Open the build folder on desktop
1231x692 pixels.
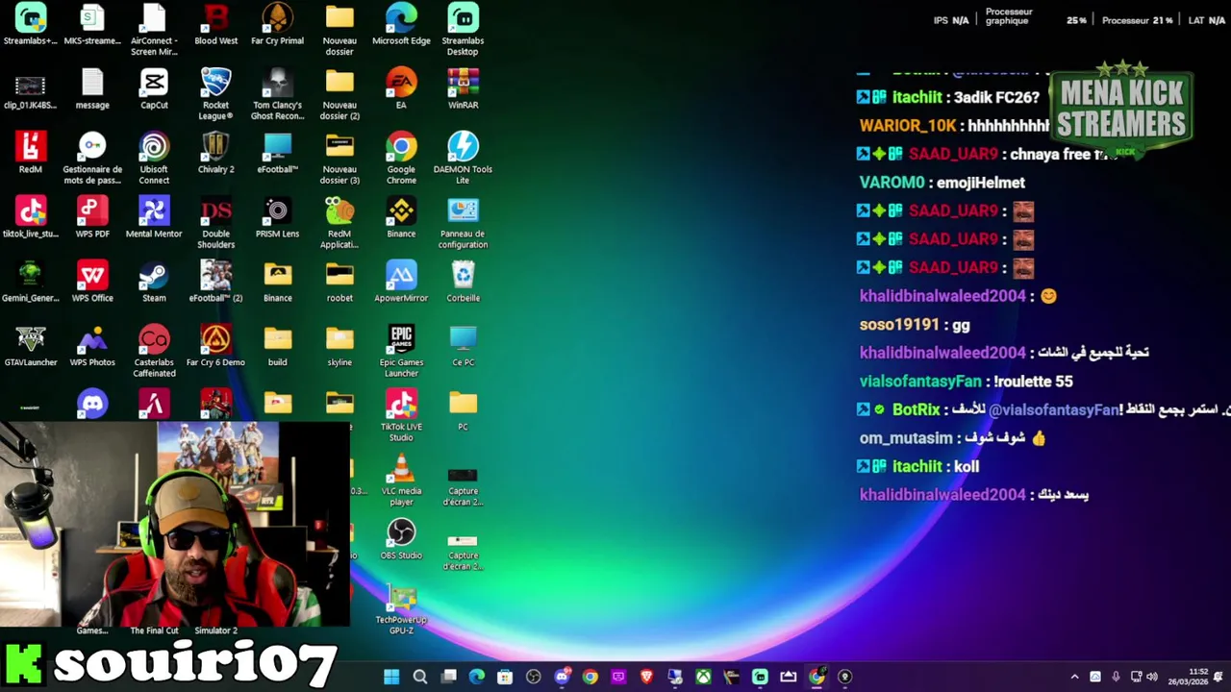pos(277,347)
